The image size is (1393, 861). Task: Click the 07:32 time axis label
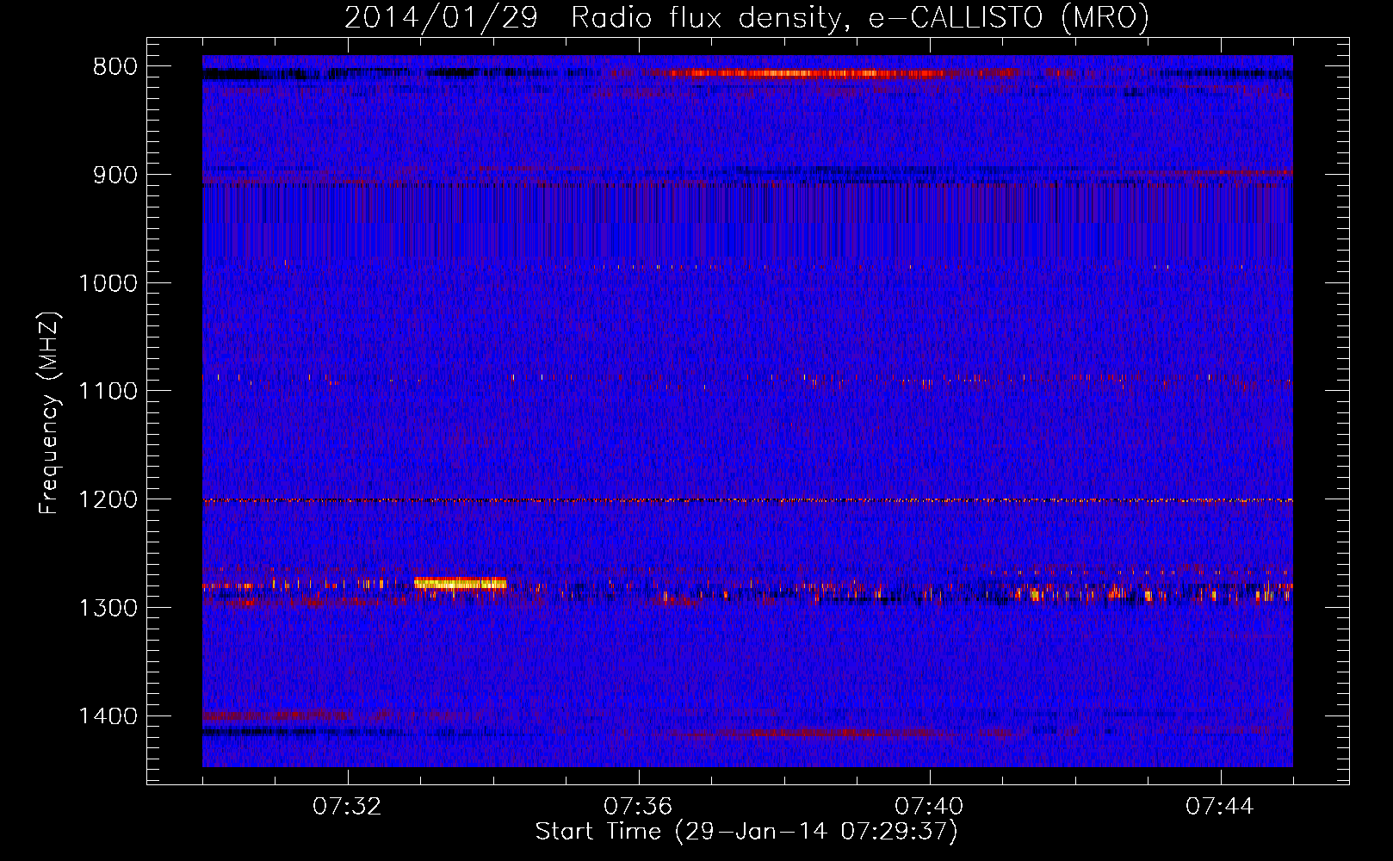click(x=348, y=807)
